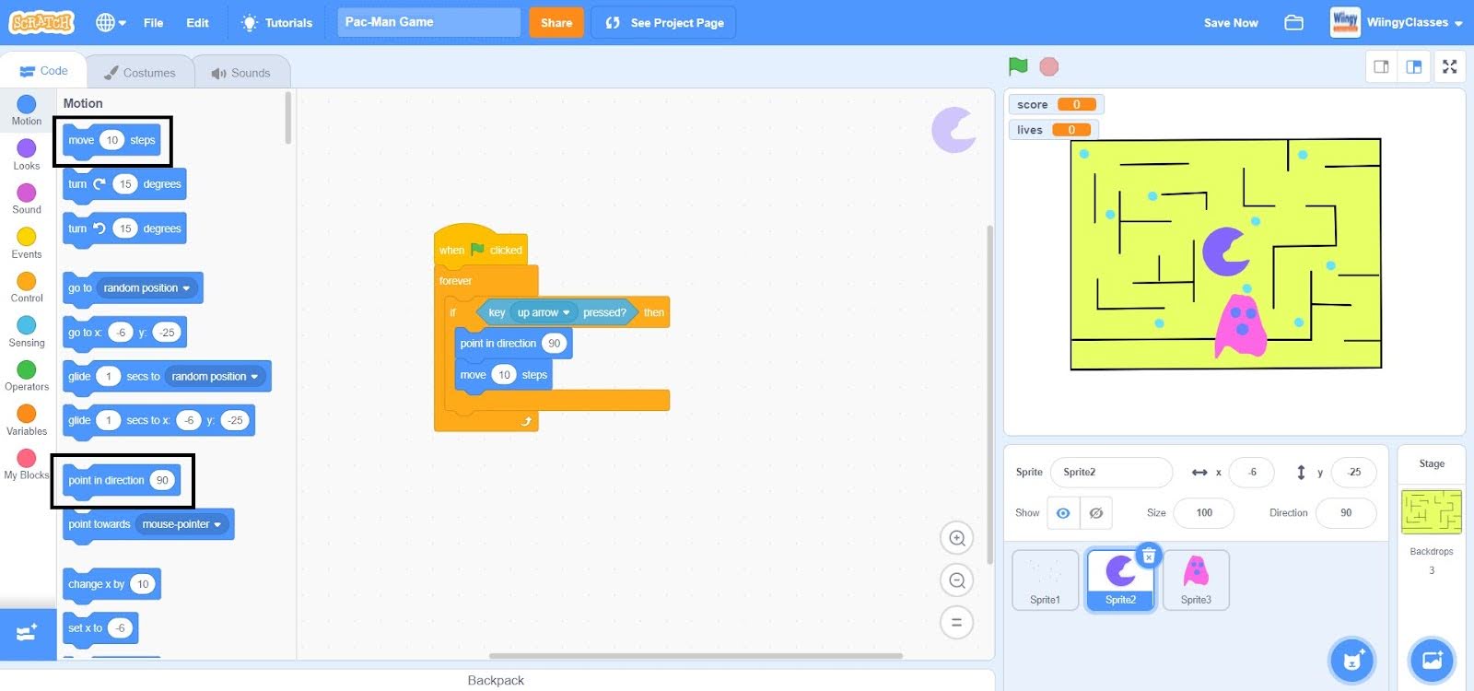The height and width of the screenshot is (691, 1474).
Task: Zoom out the code workspace
Action: [x=957, y=580]
